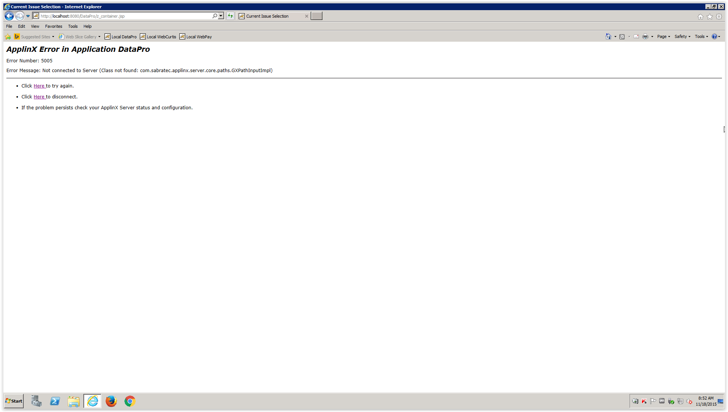The width and height of the screenshot is (728, 412).
Task: Open the Local WebCurtis bookmark
Action: pos(158,37)
